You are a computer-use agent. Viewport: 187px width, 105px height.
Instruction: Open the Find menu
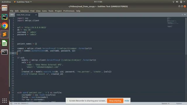click(x=32, y=11)
